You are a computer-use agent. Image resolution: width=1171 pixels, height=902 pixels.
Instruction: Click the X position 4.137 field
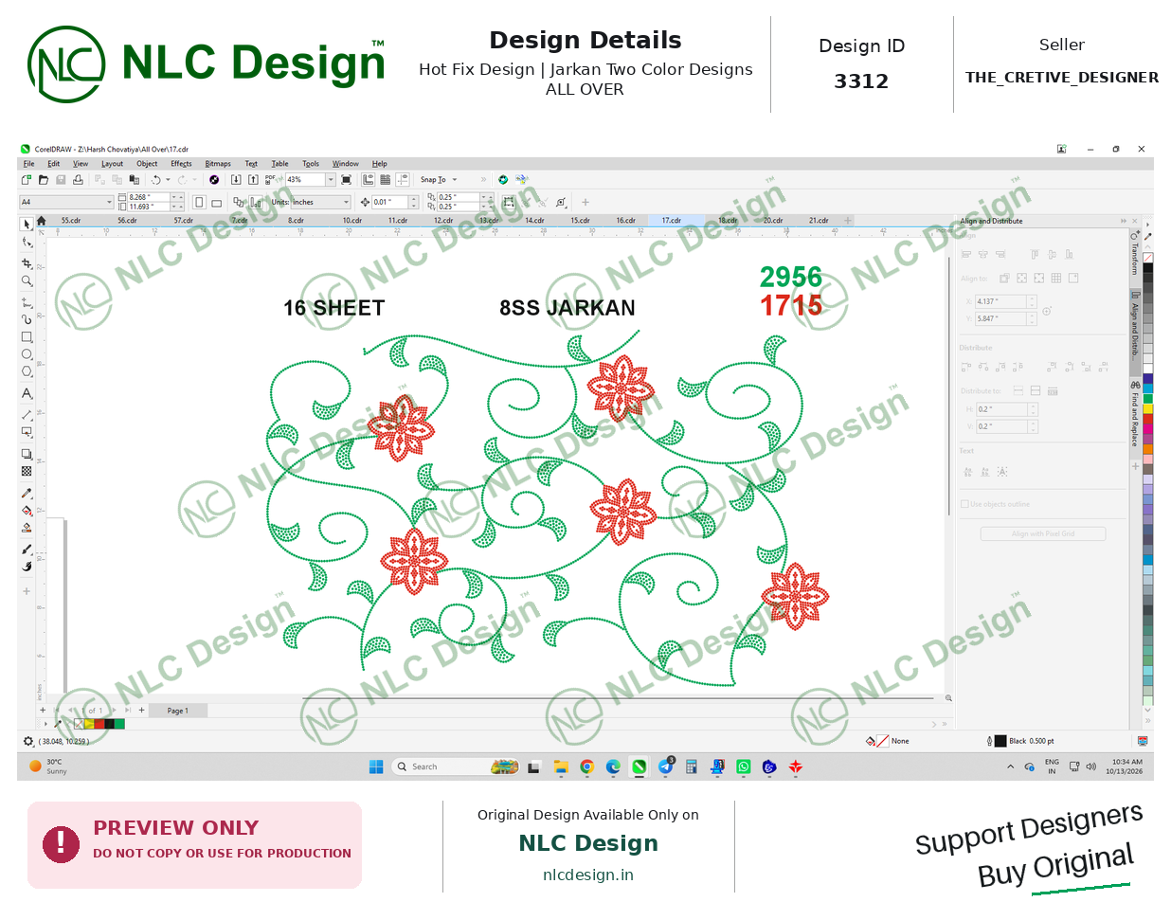tap(1001, 301)
